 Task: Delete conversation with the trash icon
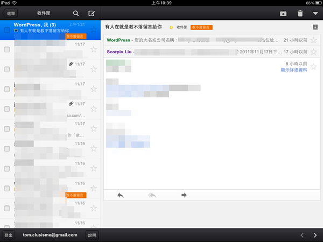coord(300,13)
